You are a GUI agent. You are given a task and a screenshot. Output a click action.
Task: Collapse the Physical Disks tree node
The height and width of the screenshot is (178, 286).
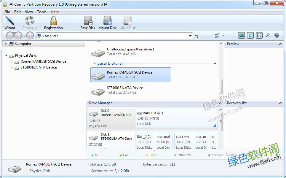click(x=6, y=55)
